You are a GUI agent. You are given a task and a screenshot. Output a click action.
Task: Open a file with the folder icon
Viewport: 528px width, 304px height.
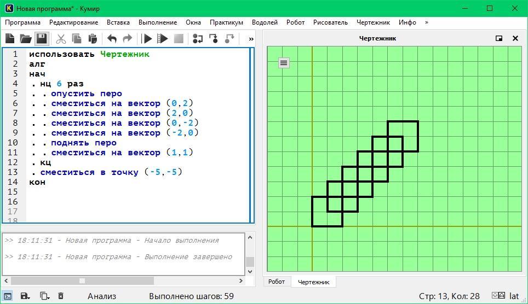(x=26, y=39)
